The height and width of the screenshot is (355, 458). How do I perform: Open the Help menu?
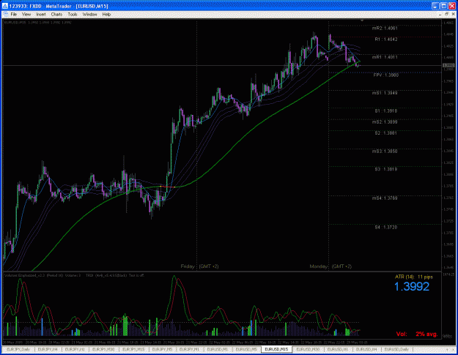(106, 15)
